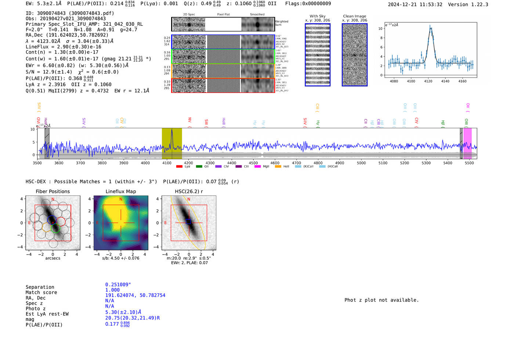Click the magenta highlighted band in the spectrum
Screen dimensions: 514x350
click(467, 144)
